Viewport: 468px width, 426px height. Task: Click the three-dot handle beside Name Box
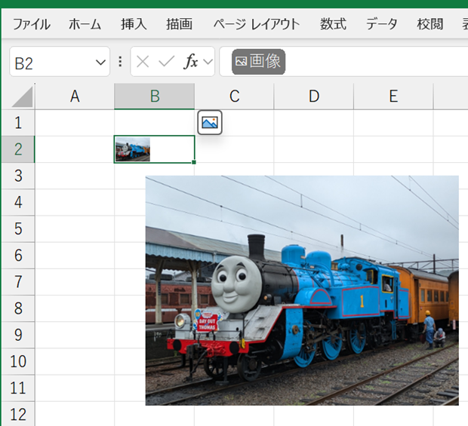coord(120,62)
